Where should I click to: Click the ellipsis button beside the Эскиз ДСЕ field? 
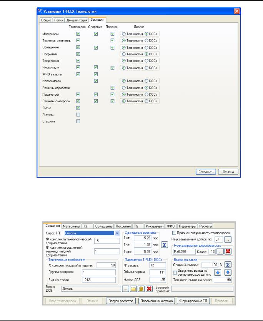[x=125, y=289]
